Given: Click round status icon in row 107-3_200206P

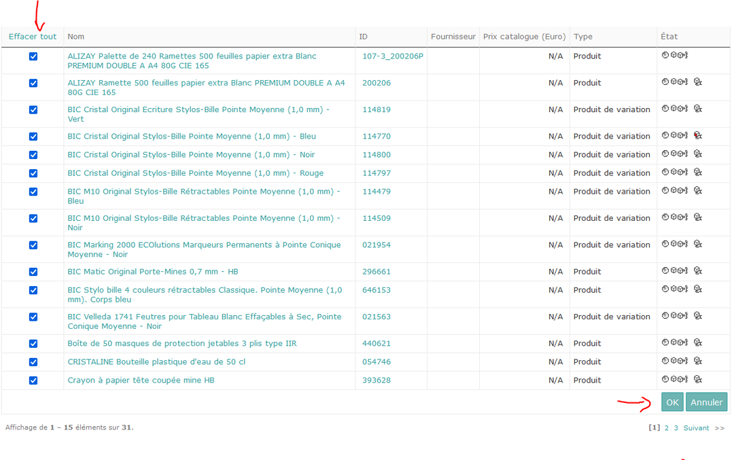Looking at the screenshot, I should pyautogui.click(x=665, y=55).
